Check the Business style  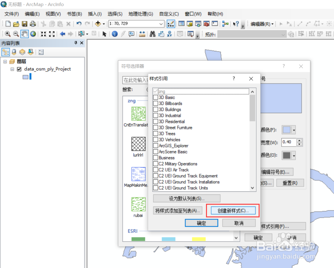pos(156,158)
